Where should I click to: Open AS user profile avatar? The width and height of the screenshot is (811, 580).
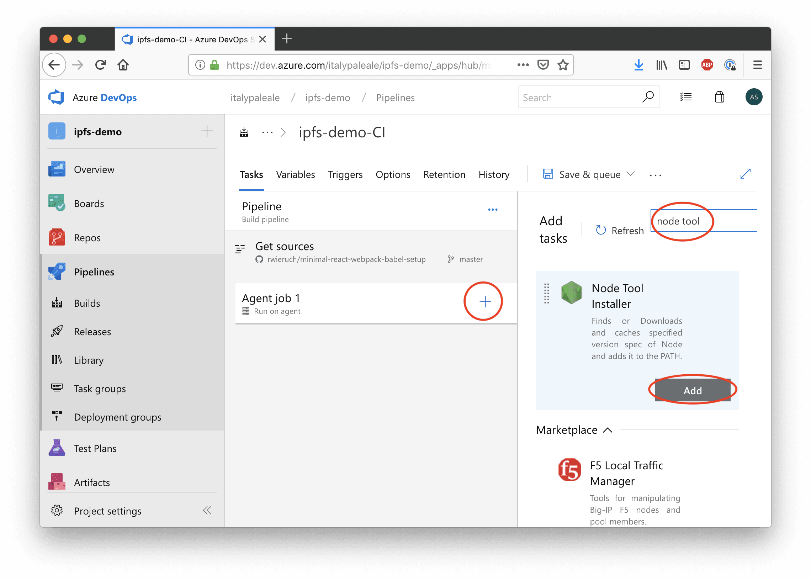753,97
